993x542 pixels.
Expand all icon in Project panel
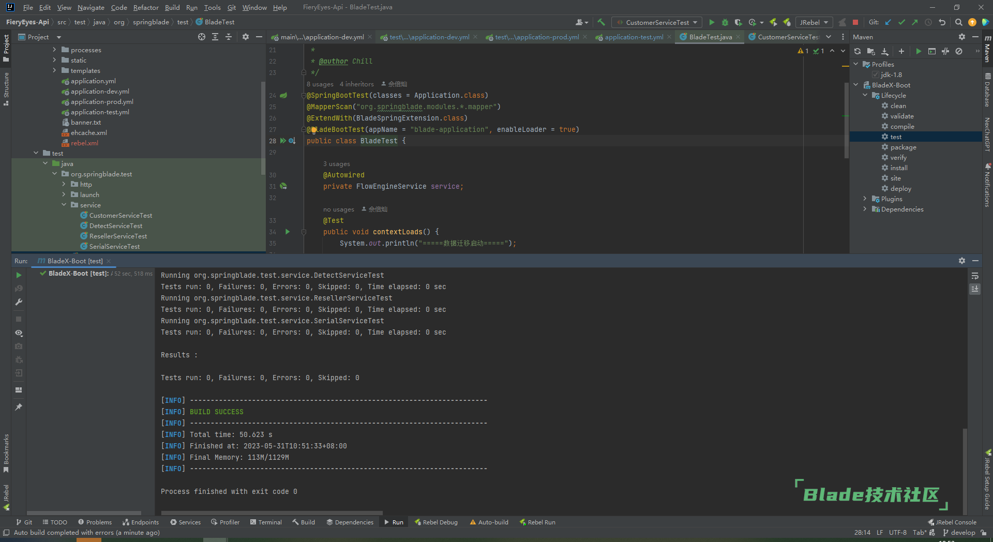pos(215,37)
